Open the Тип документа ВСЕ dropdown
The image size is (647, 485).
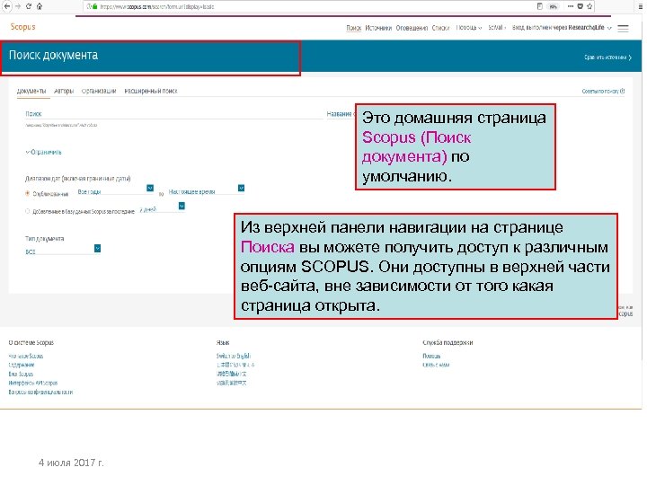click(63, 250)
